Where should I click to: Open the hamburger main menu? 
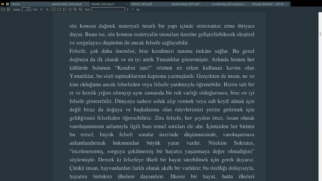tap(8, 4)
